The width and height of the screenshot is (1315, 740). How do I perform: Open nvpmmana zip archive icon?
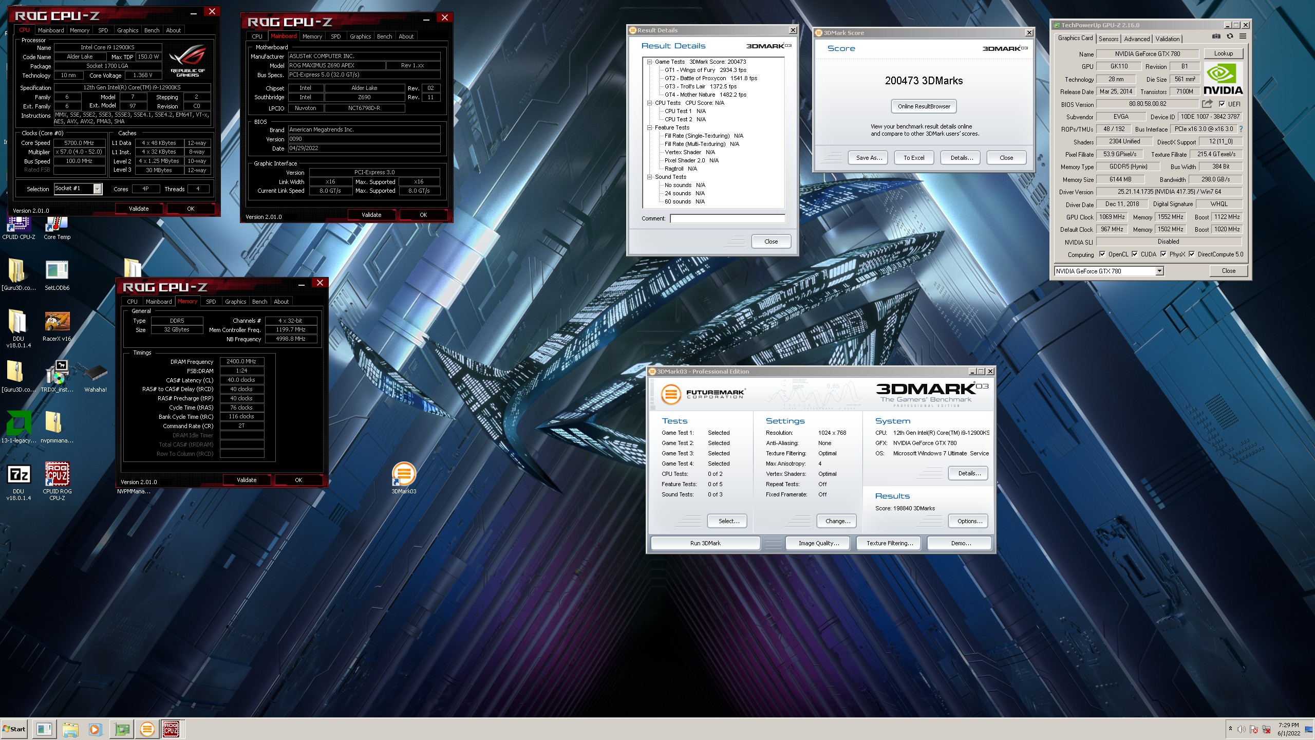(x=57, y=428)
